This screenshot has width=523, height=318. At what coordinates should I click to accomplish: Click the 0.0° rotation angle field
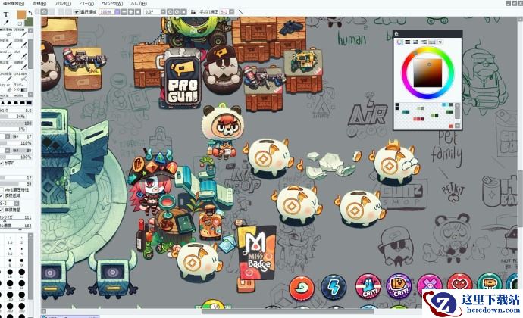click(152, 11)
